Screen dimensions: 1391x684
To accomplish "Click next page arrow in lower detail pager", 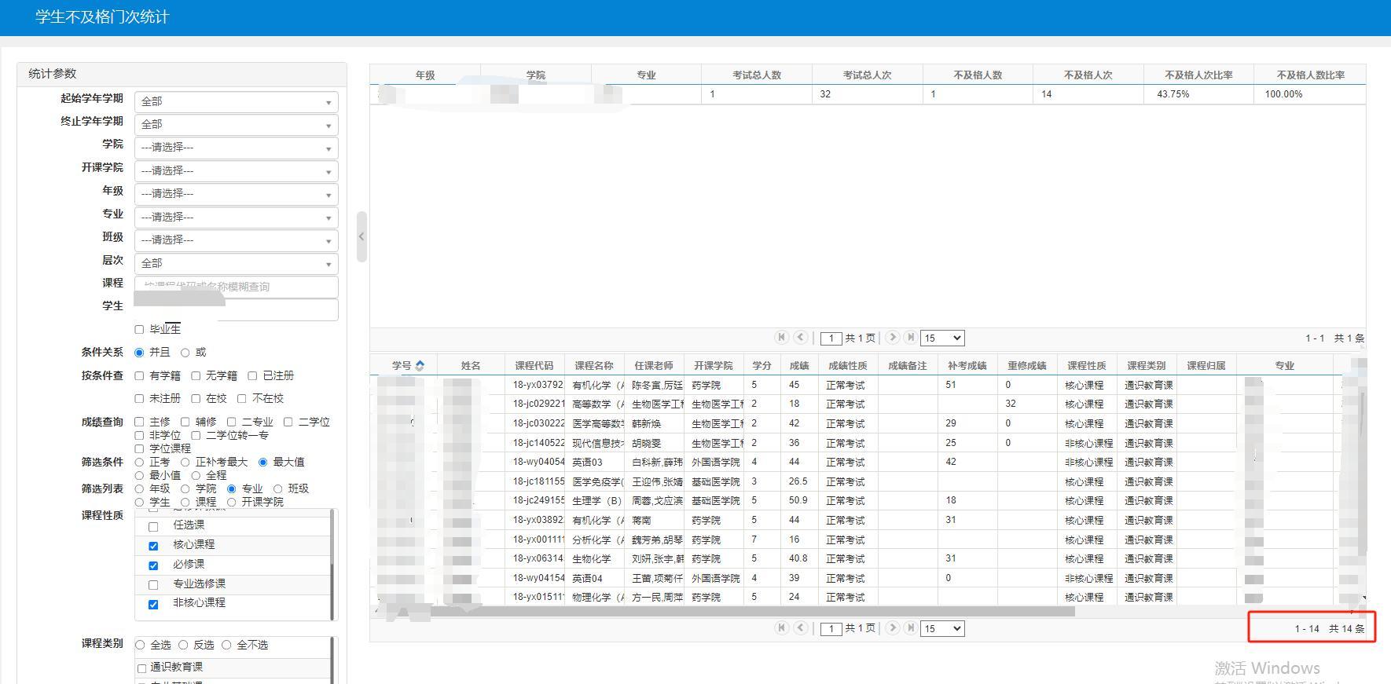I will 893,627.
